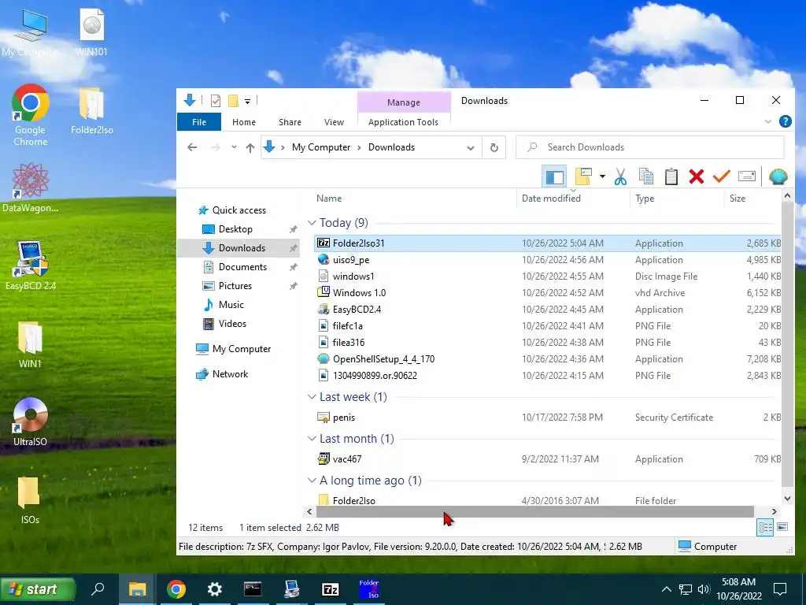Open the Application Tools tab
Image resolution: width=806 pixels, height=605 pixels.
(403, 122)
